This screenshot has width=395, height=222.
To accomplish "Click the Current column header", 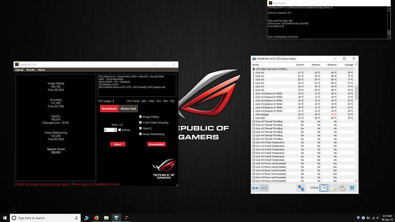I will click(x=297, y=65).
